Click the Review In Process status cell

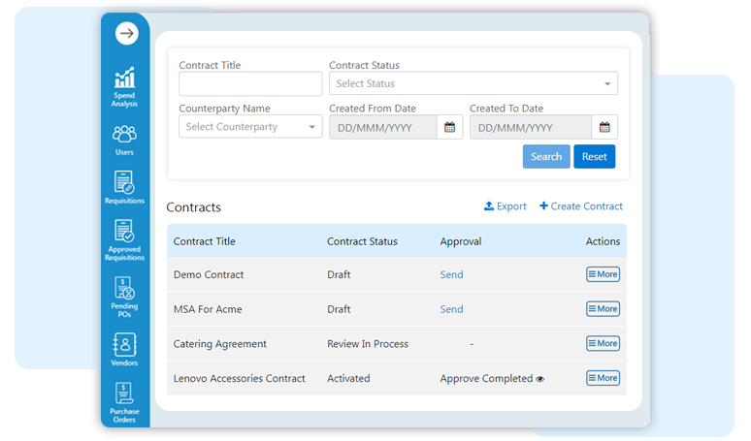pyautogui.click(x=368, y=343)
